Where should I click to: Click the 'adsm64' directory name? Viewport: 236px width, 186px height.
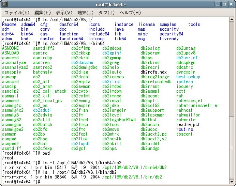click(x=28, y=25)
